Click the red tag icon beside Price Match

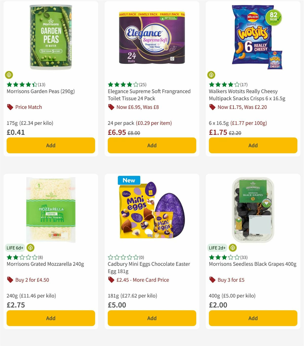pyautogui.click(x=10, y=107)
